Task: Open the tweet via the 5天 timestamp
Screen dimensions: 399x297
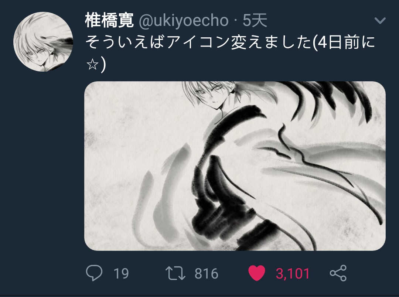Action: 255,20
